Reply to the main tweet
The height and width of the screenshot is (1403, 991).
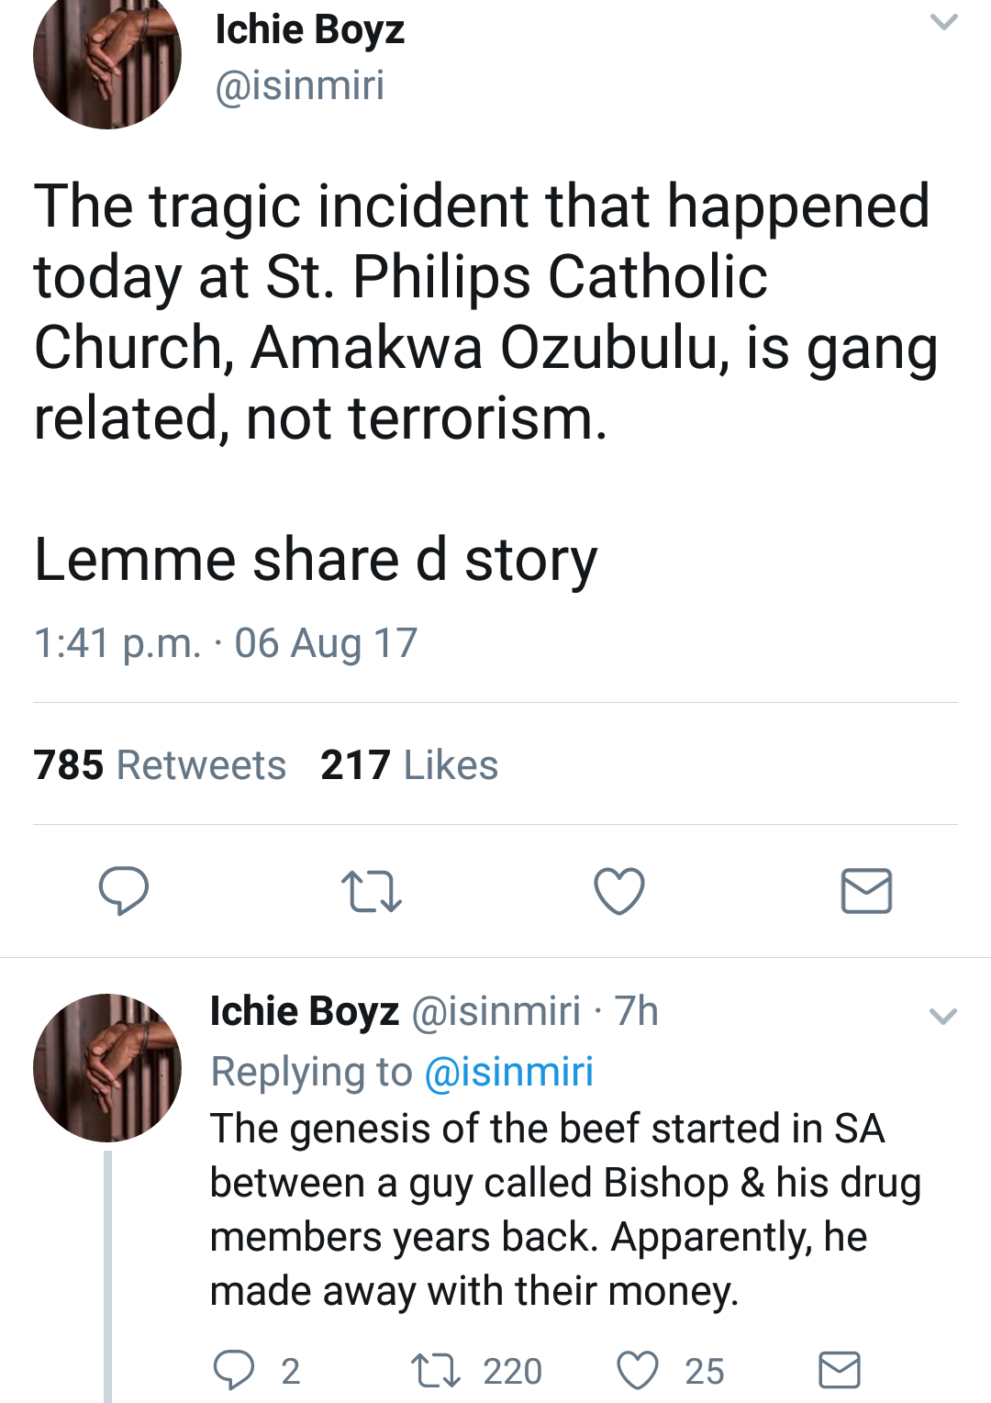pos(124,890)
